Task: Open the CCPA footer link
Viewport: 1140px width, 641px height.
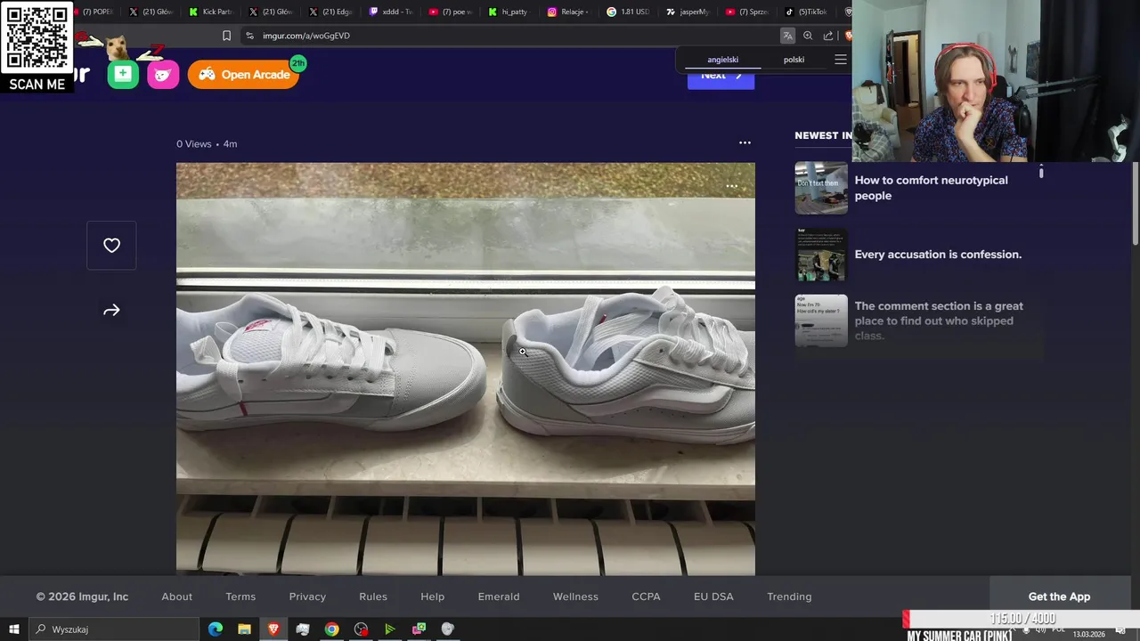Action: click(x=646, y=596)
